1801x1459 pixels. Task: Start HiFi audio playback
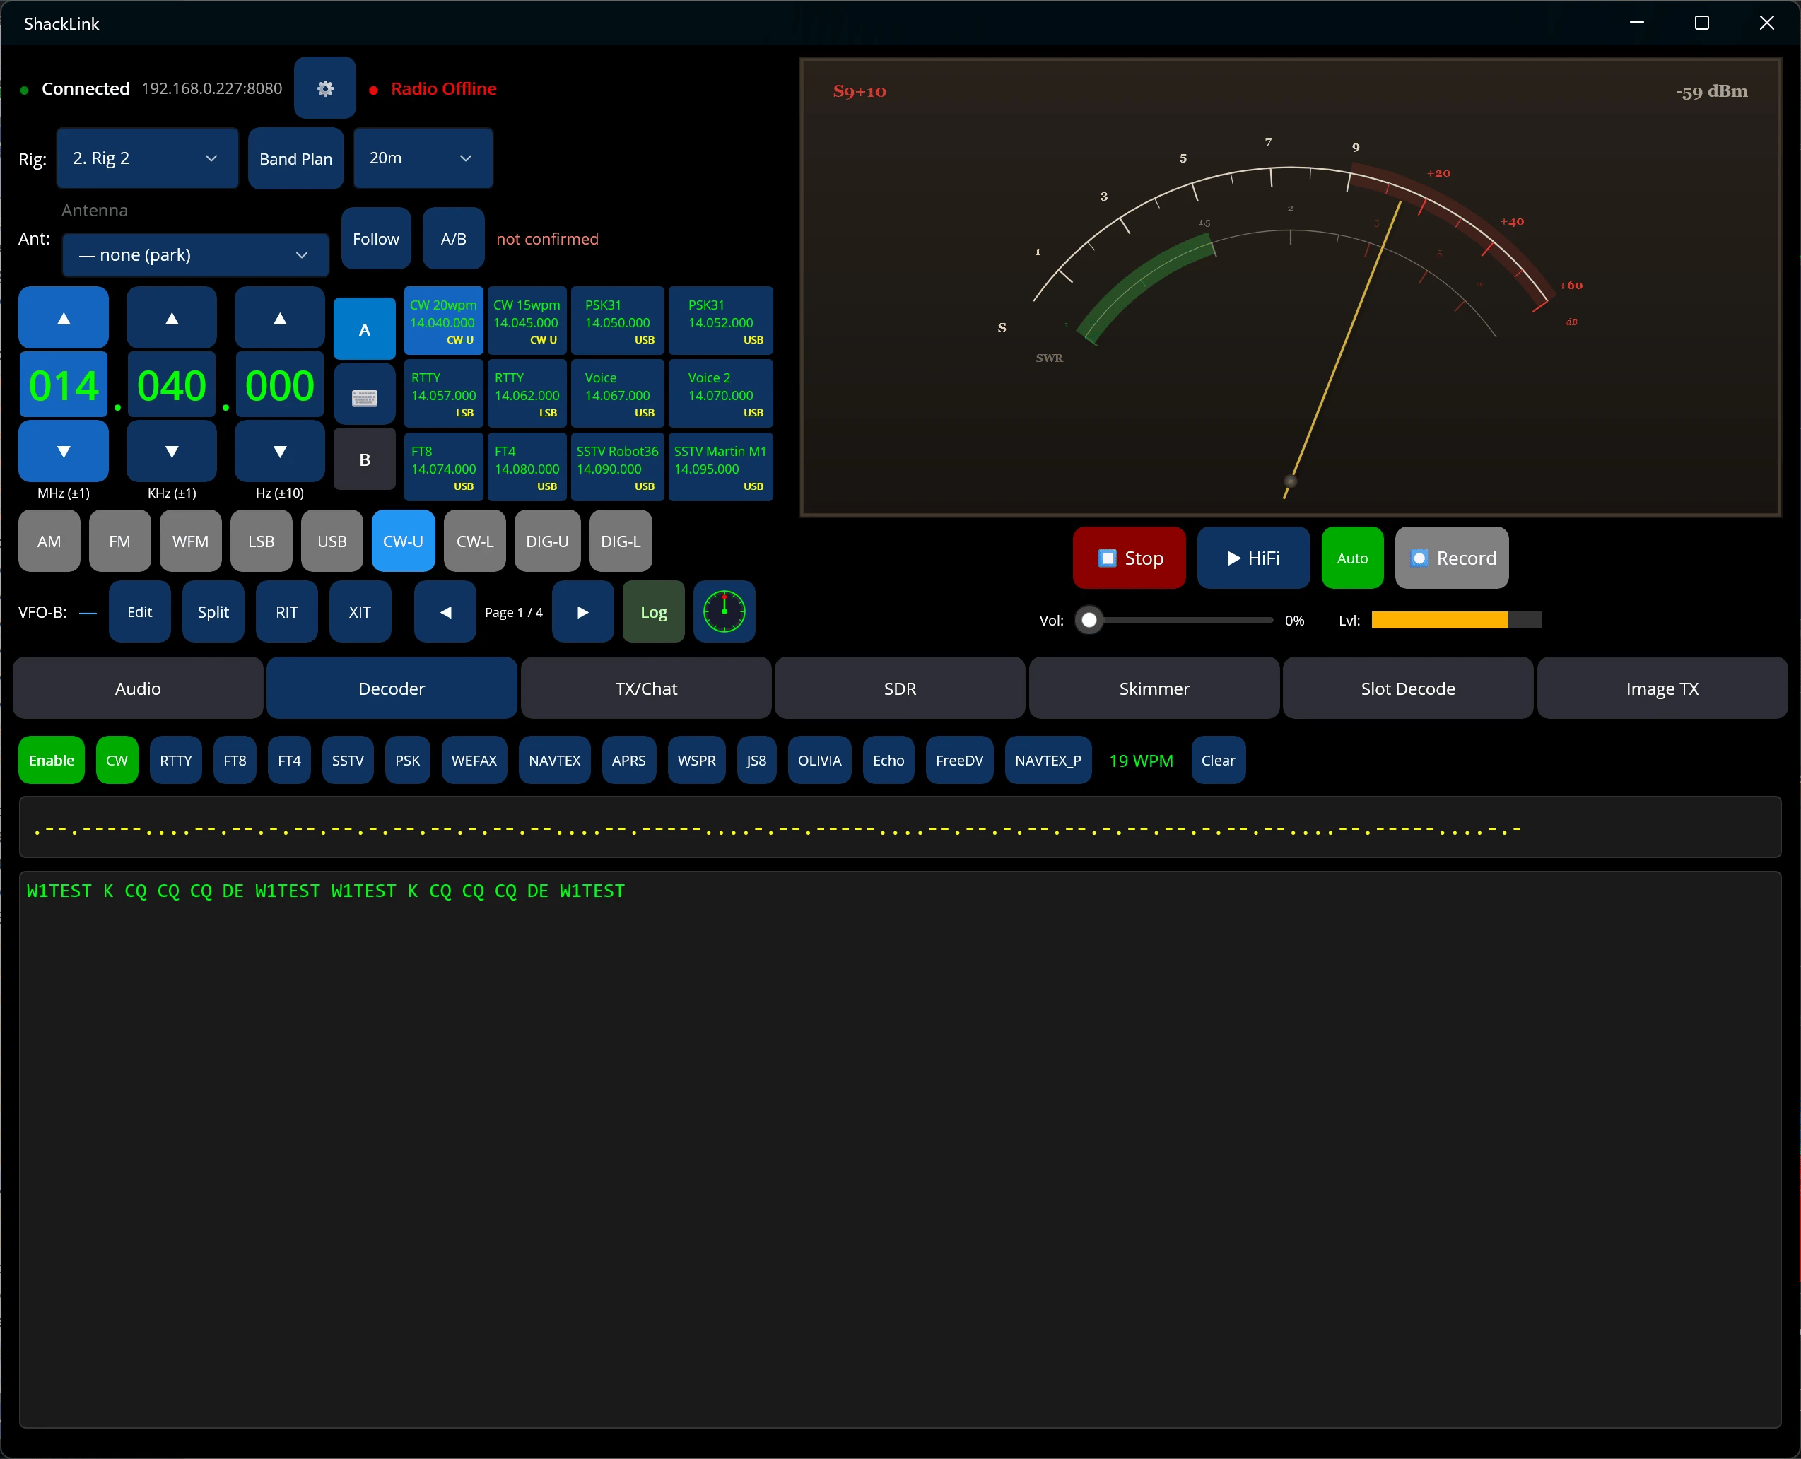coord(1253,558)
